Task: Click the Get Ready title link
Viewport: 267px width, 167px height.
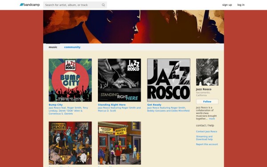Action: 154,105
